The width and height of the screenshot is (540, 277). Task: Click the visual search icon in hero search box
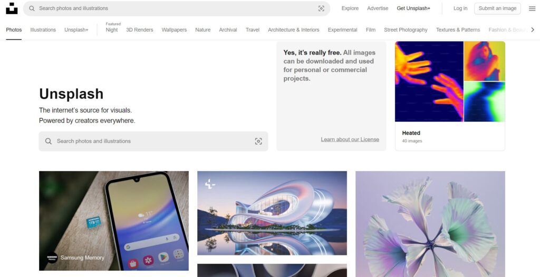pos(258,141)
